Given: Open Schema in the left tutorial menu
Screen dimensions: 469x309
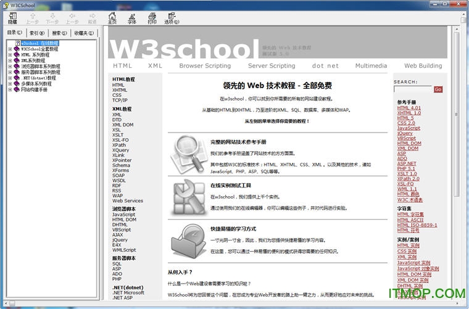Looking at the screenshot, I should click(121, 165).
